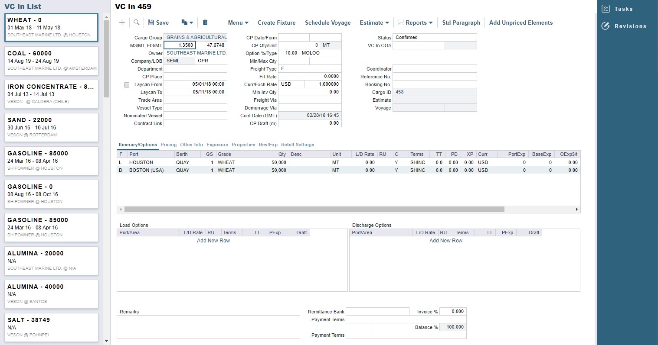Click the Create Fixture button
The image size is (658, 345).
click(276, 23)
